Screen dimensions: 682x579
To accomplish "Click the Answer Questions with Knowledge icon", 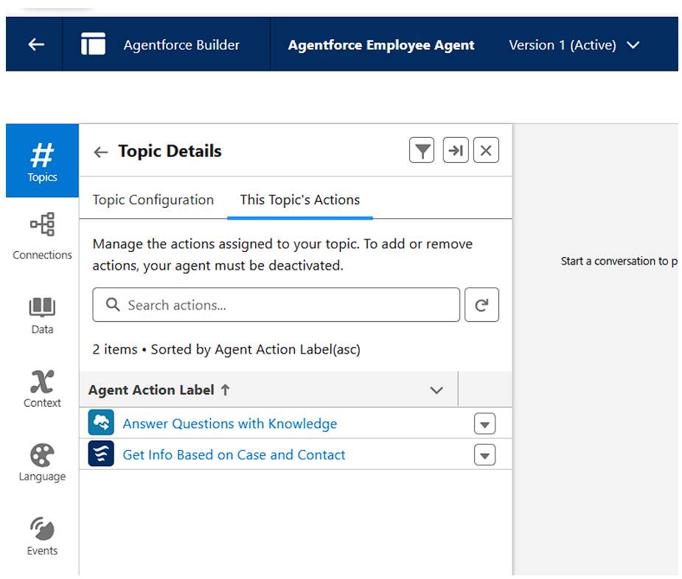I will coord(101,423).
